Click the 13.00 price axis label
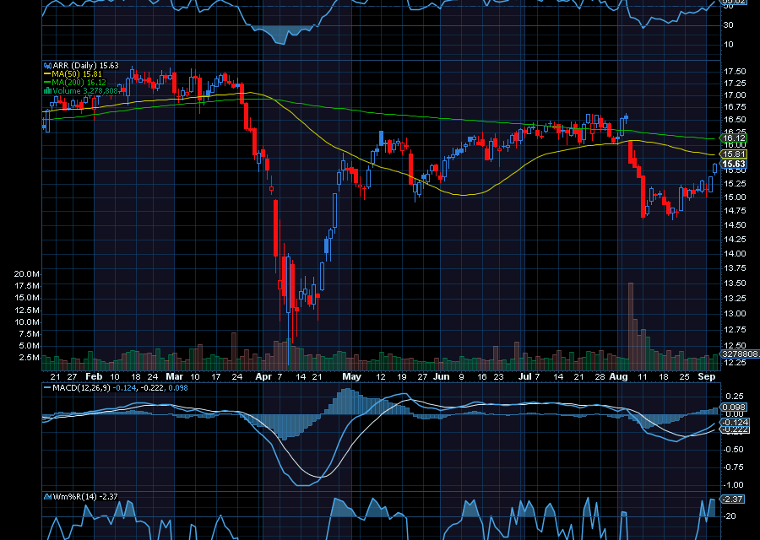Image resolution: width=760 pixels, height=540 pixels. click(x=735, y=314)
